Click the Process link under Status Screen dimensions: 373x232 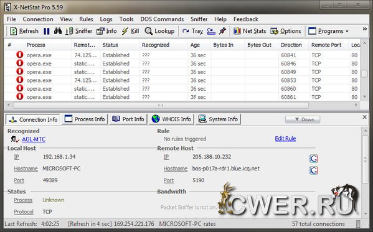pyautogui.click(x=23, y=200)
